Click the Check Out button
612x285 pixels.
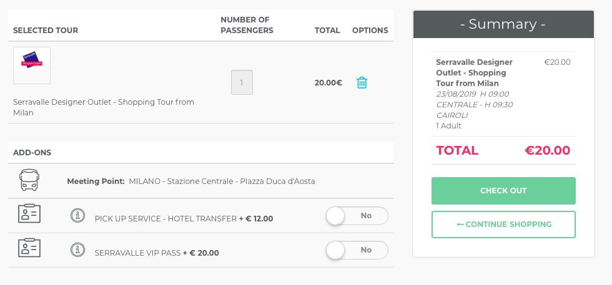click(x=503, y=191)
